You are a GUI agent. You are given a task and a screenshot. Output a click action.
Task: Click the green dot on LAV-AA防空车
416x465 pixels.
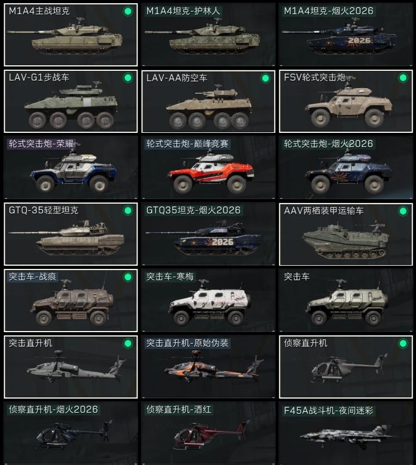pos(265,78)
